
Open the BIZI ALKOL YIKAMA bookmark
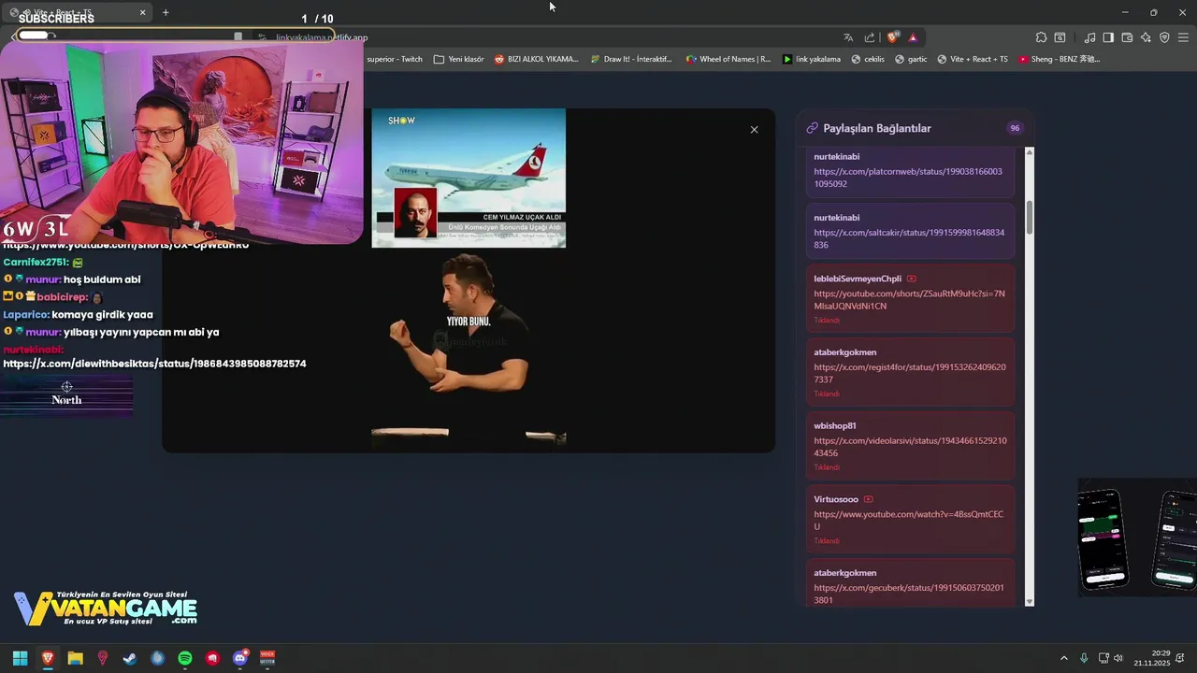(x=536, y=59)
